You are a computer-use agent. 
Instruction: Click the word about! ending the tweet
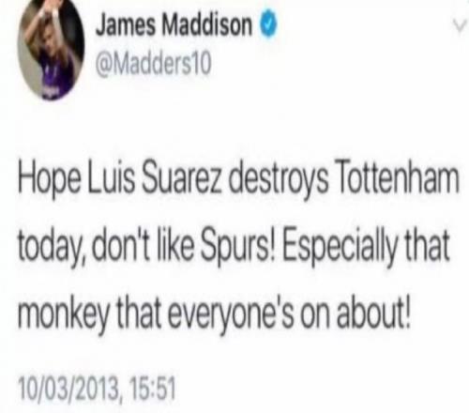click(372, 313)
